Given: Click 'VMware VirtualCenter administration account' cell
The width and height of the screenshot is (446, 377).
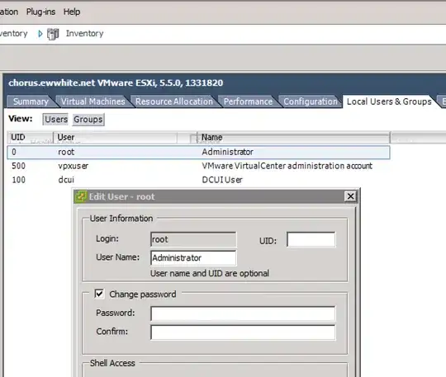Looking at the screenshot, I should [x=287, y=166].
